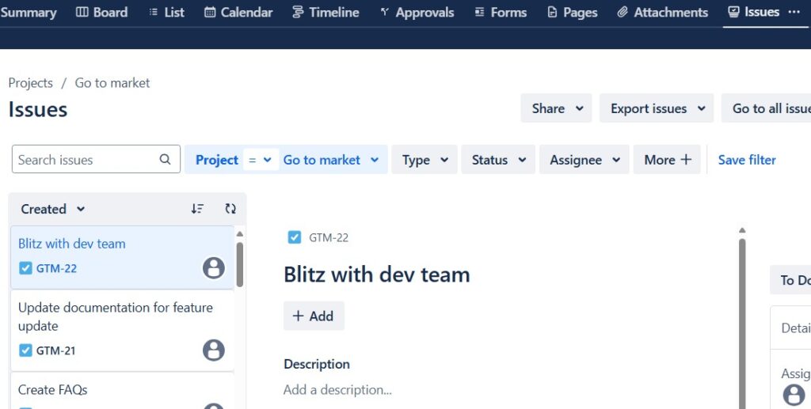Open the Summary tab

coord(29,13)
